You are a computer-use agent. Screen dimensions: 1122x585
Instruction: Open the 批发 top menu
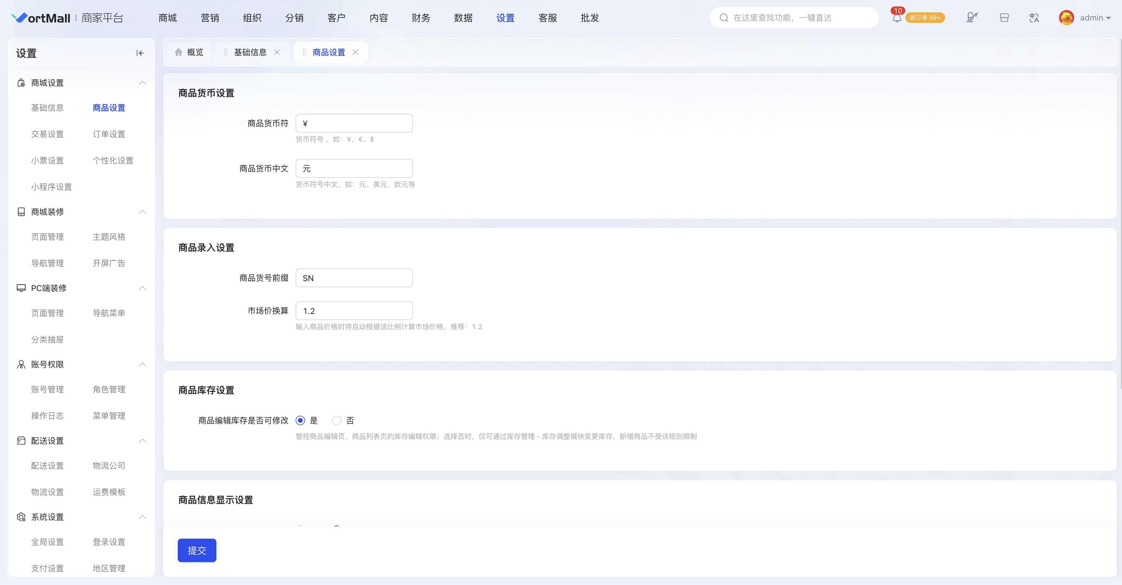tap(590, 18)
